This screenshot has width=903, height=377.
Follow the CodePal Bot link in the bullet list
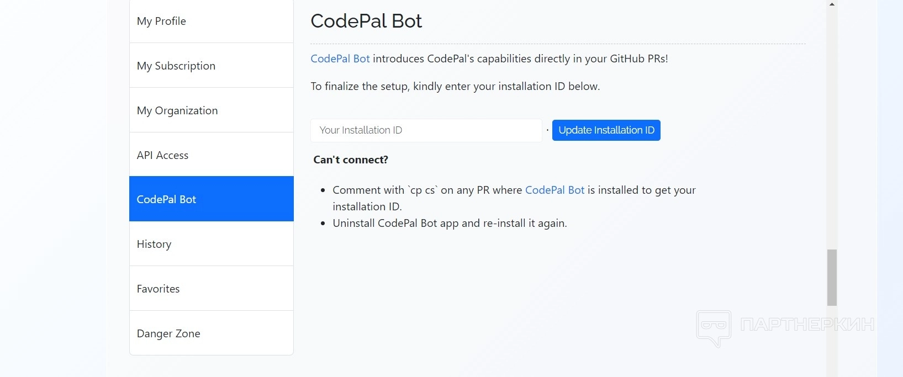[555, 190]
